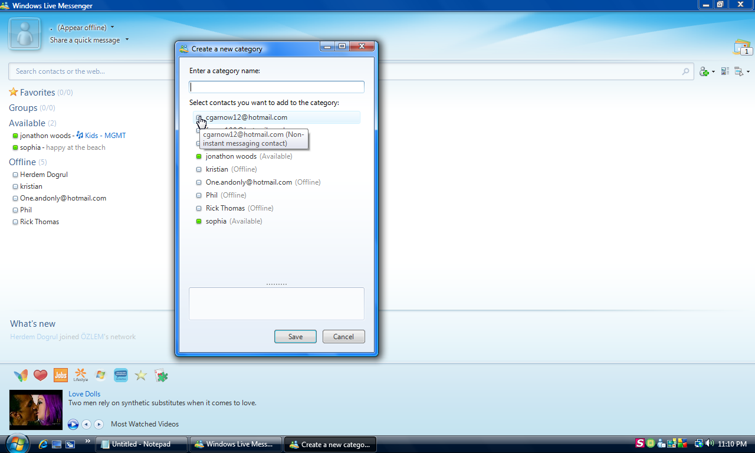Open the Lifestyle tab icon
Image resolution: width=755 pixels, height=453 pixels.
click(80, 375)
